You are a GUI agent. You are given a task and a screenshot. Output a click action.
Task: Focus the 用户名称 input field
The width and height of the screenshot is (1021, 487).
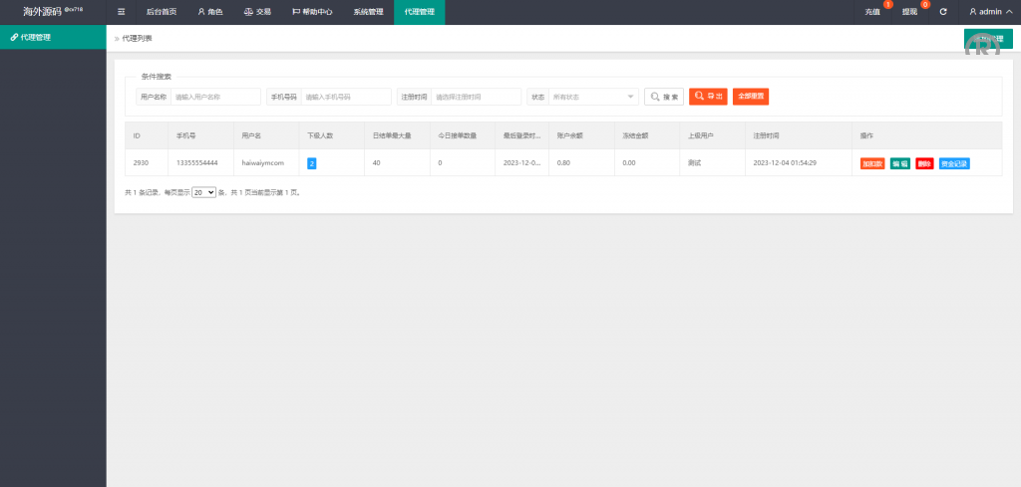tap(214, 97)
